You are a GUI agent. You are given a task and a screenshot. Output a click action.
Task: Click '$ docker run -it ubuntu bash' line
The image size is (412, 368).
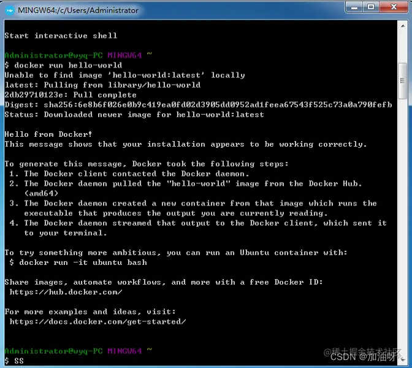click(78, 263)
